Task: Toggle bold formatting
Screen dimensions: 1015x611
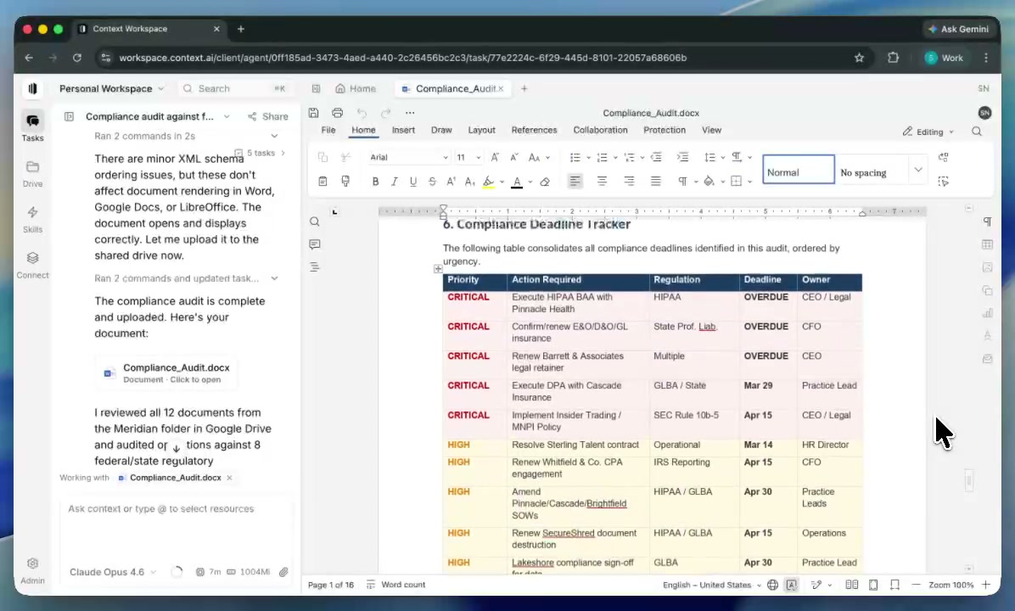Action: (x=375, y=182)
